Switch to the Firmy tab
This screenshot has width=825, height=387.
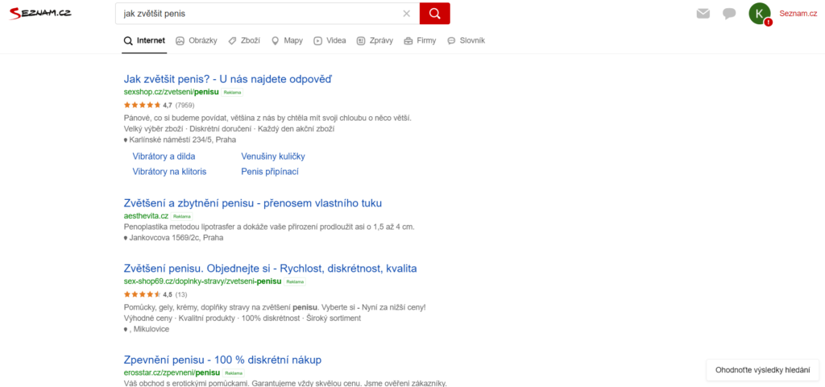[x=420, y=40]
